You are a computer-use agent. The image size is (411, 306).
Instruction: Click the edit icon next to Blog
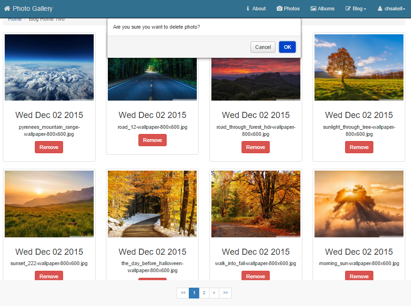348,8
